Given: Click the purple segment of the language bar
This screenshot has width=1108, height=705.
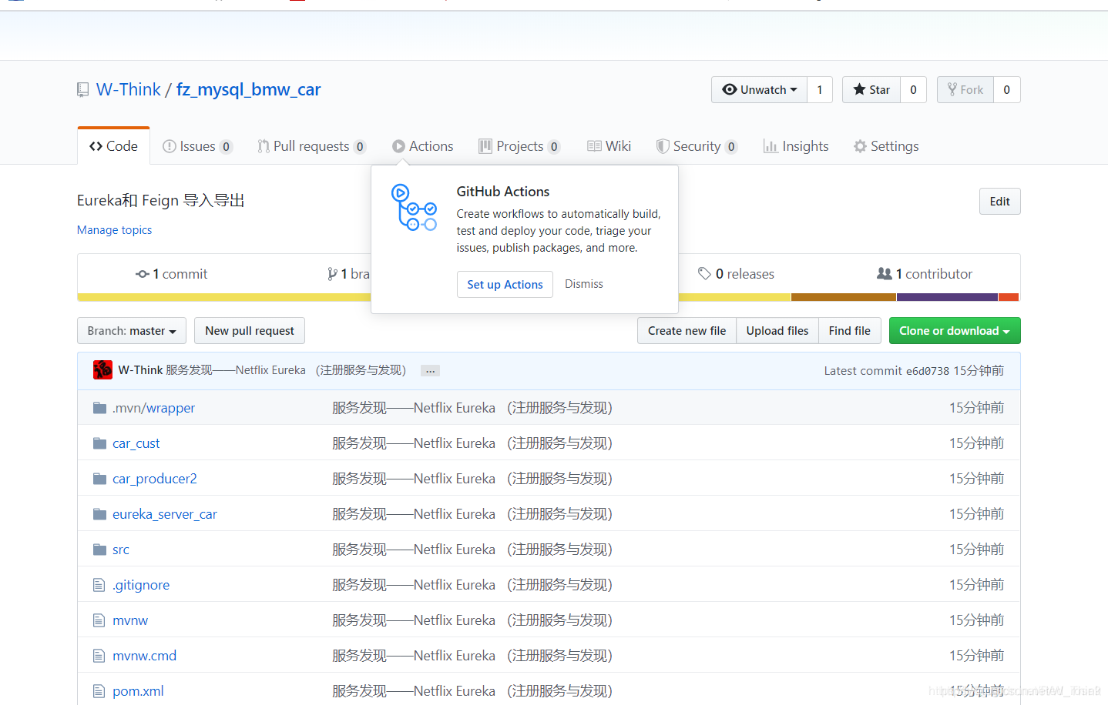Looking at the screenshot, I should pyautogui.click(x=947, y=297).
